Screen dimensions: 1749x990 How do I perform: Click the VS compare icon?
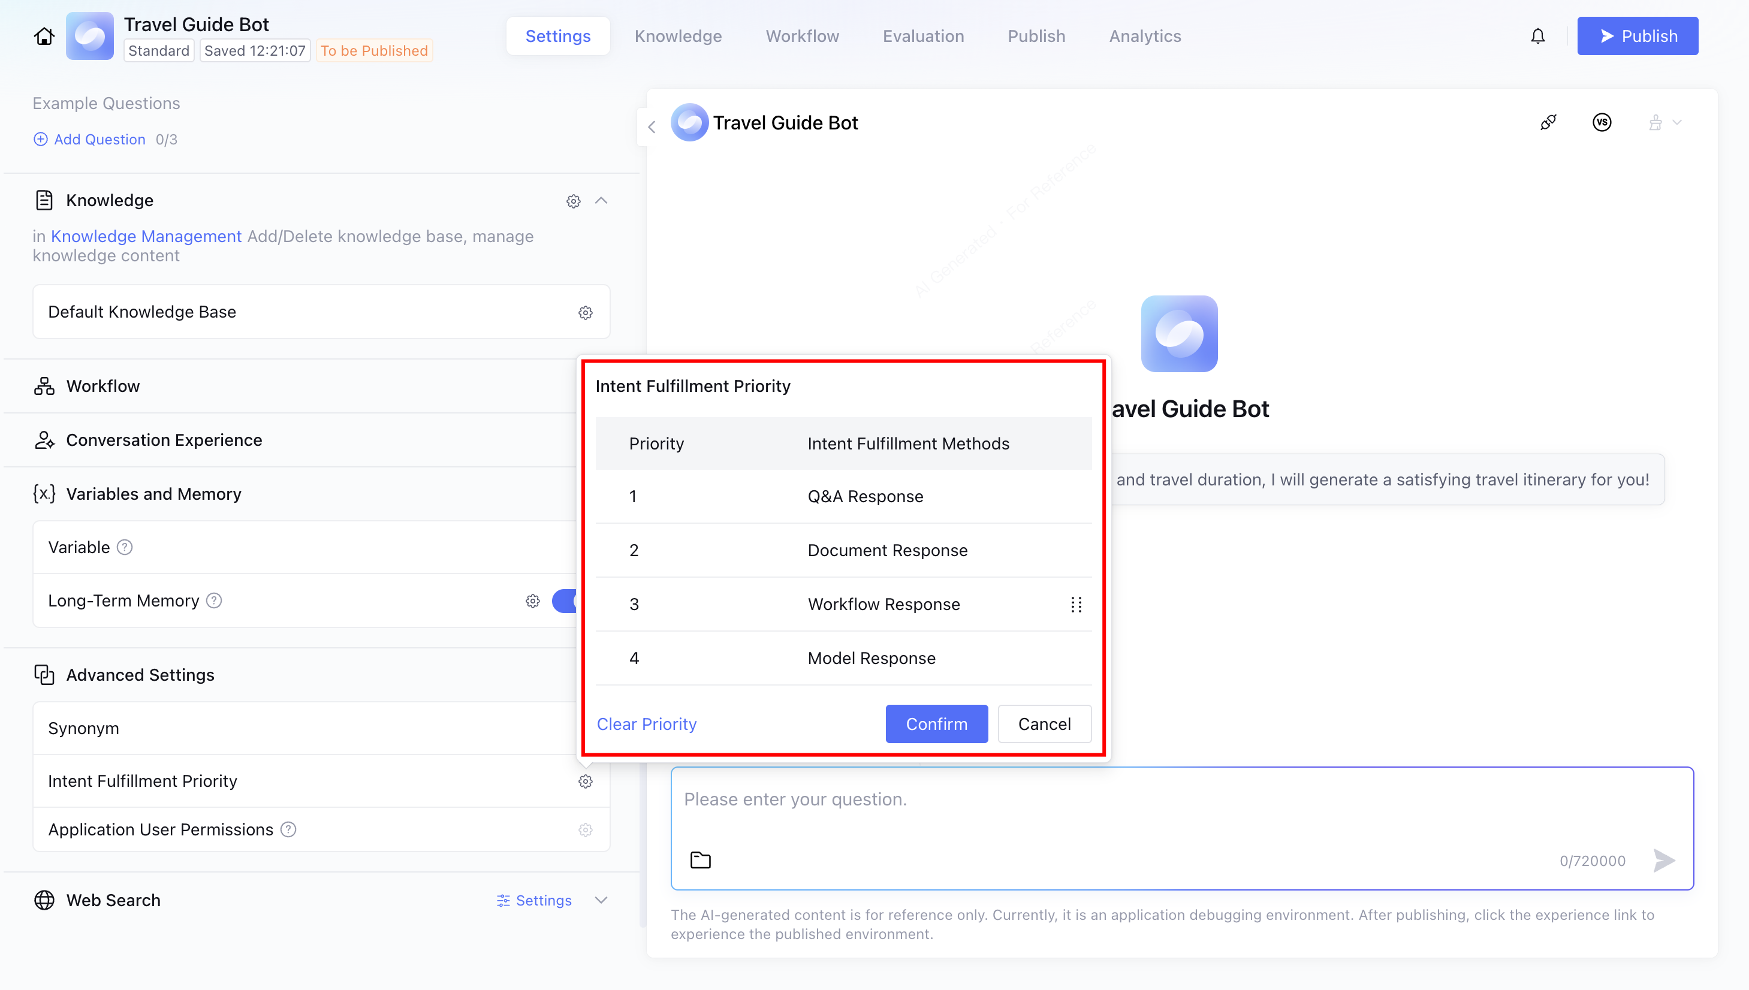click(1602, 122)
